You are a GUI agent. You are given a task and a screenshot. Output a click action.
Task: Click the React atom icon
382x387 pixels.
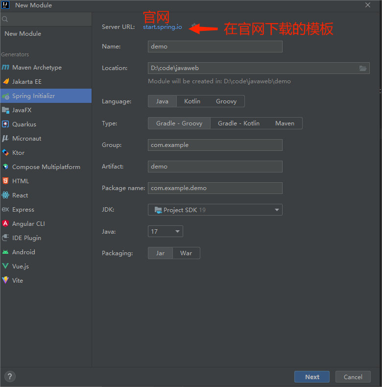click(5, 195)
